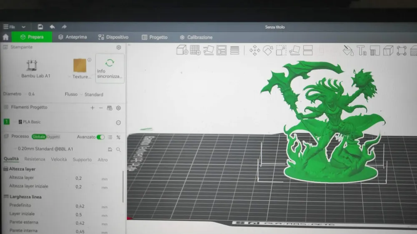417x234 pixels.
Task: Open the Calibrazione tab
Action: coord(196,37)
